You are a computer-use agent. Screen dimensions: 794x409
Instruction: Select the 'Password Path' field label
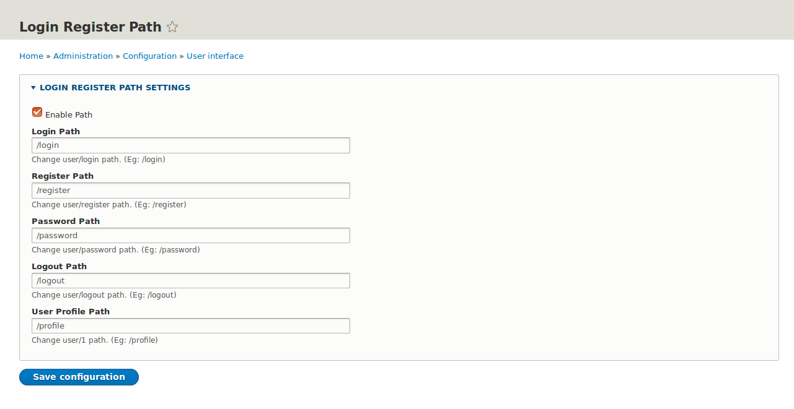coord(66,222)
